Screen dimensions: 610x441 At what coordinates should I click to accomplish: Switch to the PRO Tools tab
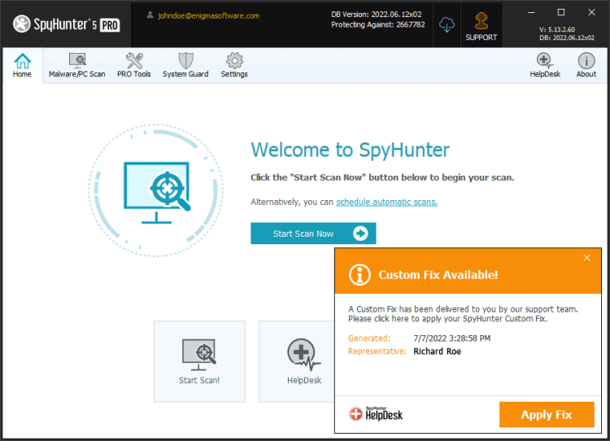(134, 65)
